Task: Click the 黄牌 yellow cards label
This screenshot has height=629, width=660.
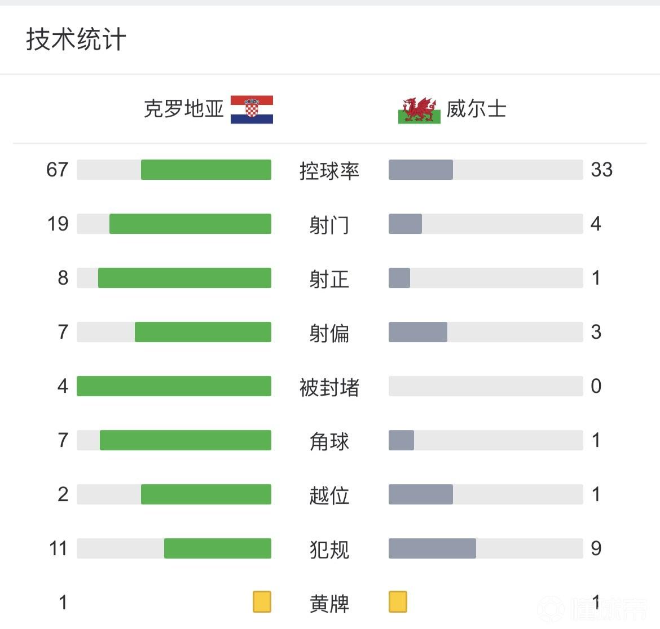Action: [329, 604]
